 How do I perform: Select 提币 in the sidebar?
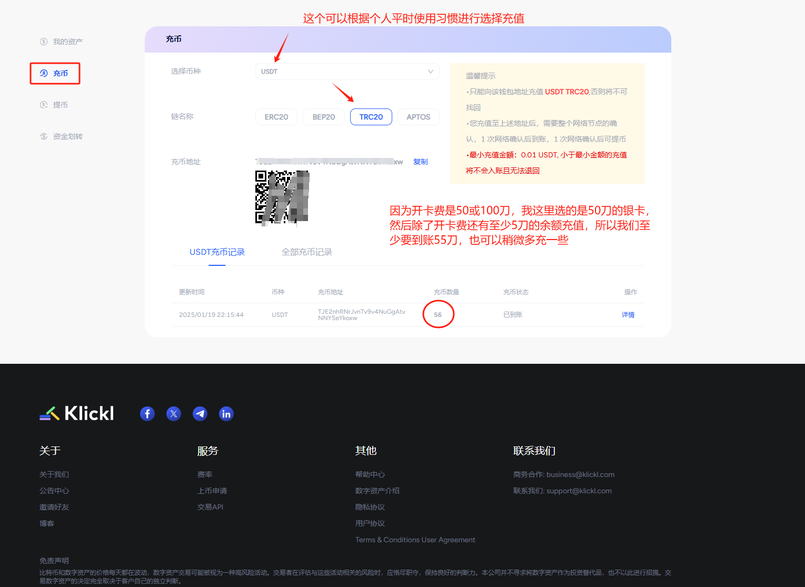click(x=60, y=105)
